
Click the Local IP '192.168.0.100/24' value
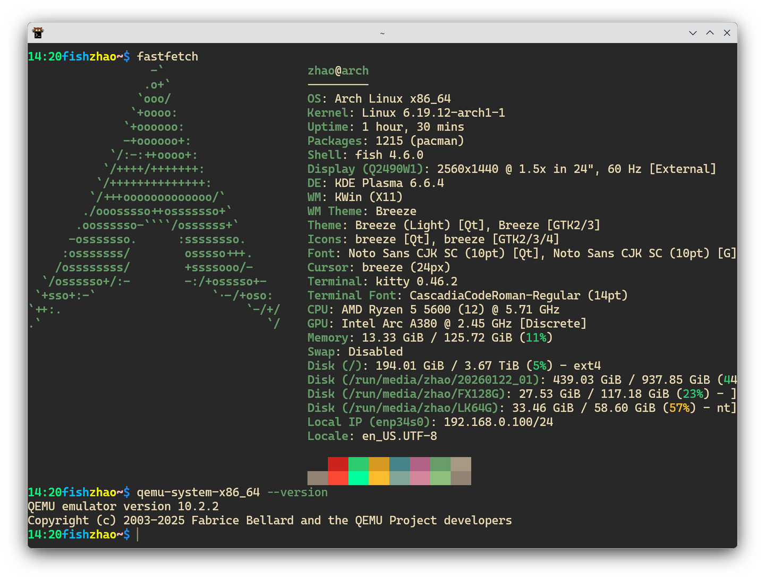tap(498, 422)
